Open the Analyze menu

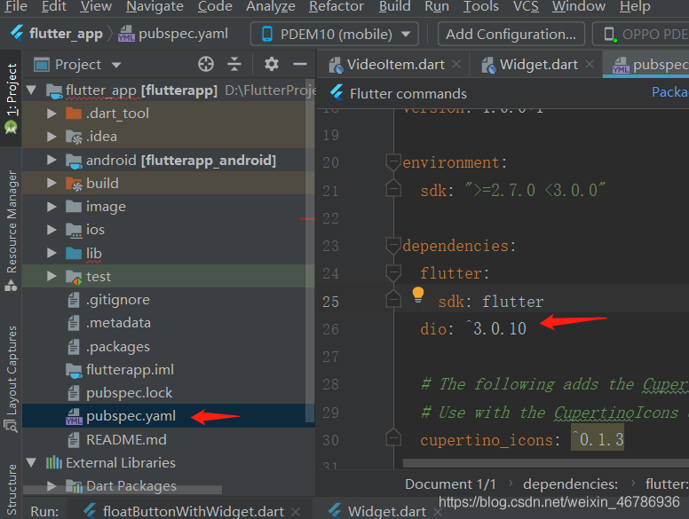click(270, 6)
